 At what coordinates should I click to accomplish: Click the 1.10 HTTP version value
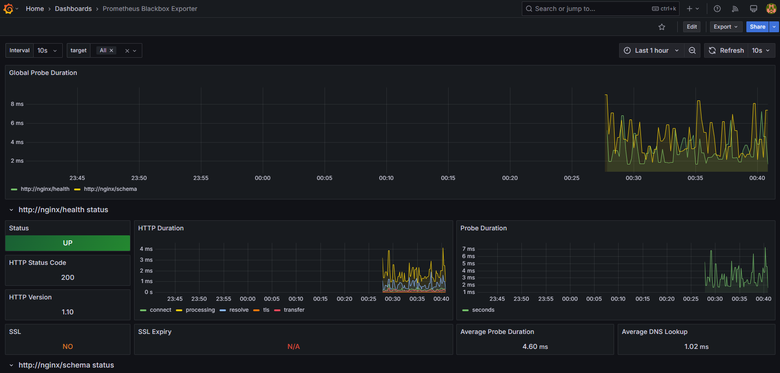[x=68, y=312]
